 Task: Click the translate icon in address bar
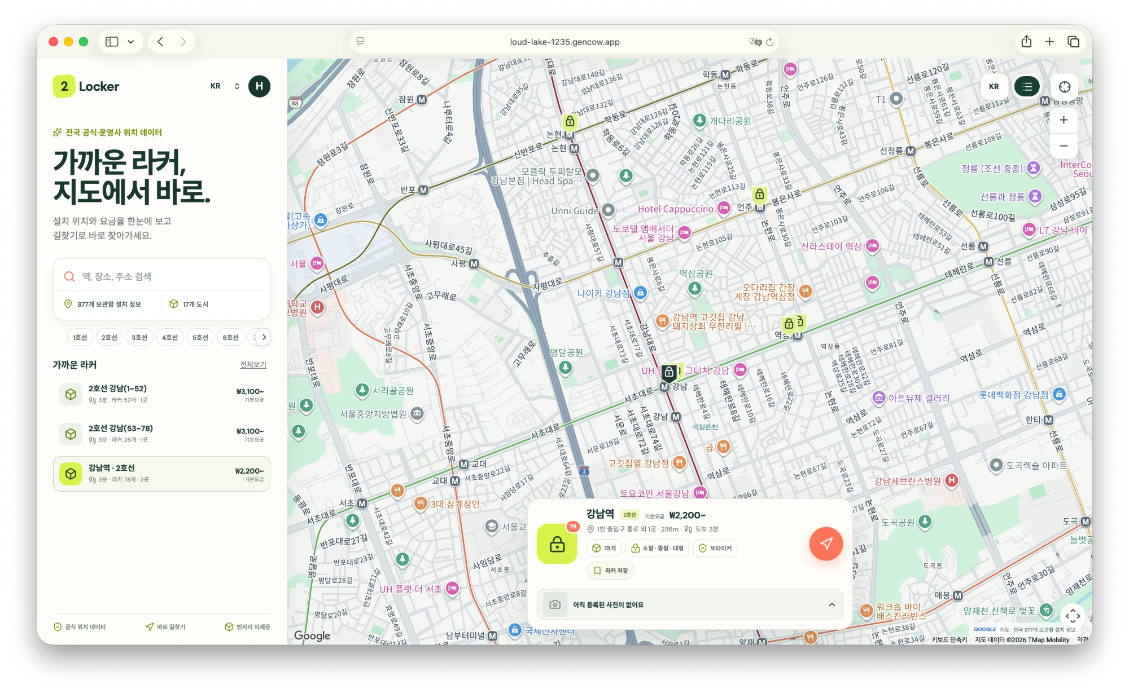[755, 42]
